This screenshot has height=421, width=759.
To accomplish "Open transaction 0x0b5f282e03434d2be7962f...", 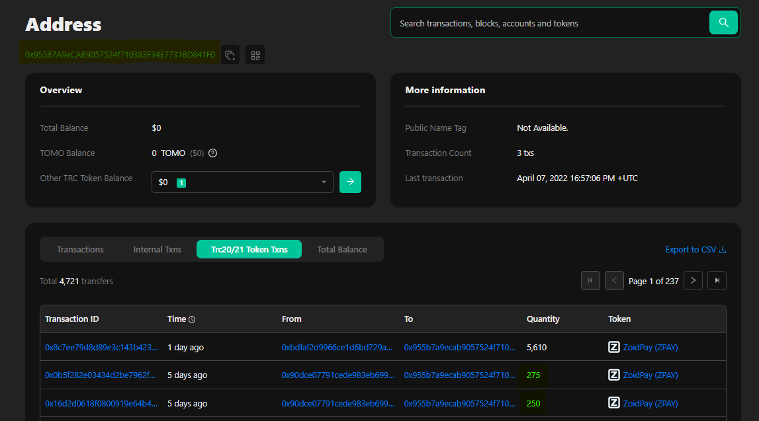I will click(x=100, y=375).
